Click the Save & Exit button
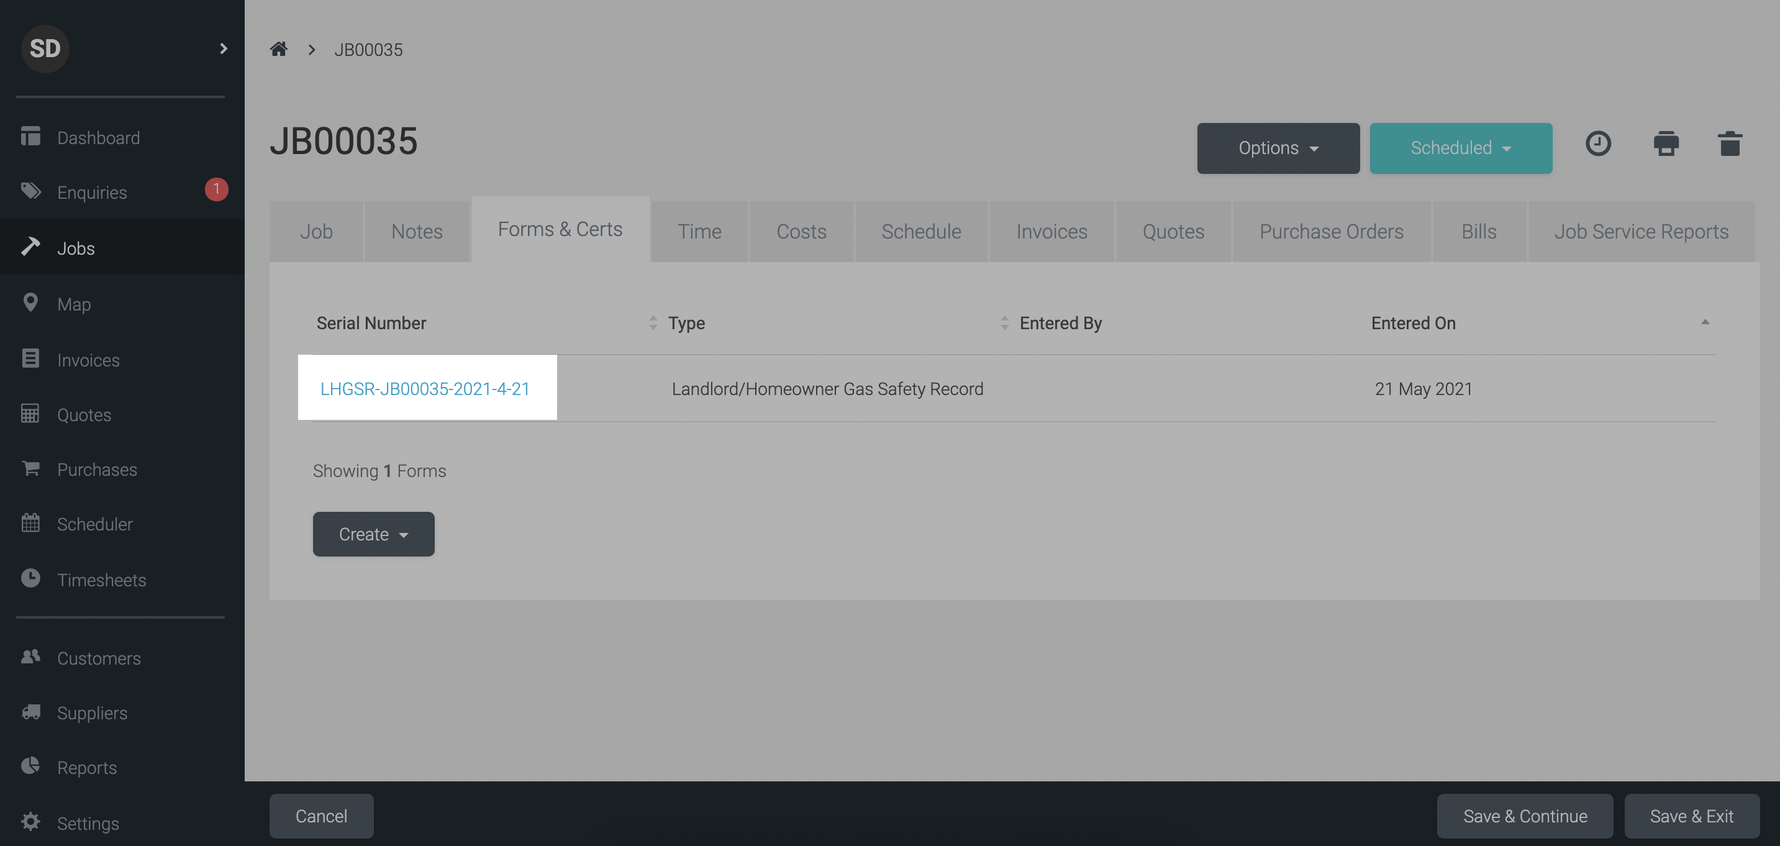1780x846 pixels. click(x=1692, y=816)
